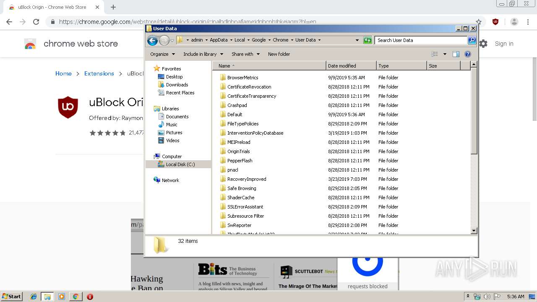Viewport: 537px width, 302px height.
Task: Sort by Date modified column
Action: pyautogui.click(x=351, y=66)
